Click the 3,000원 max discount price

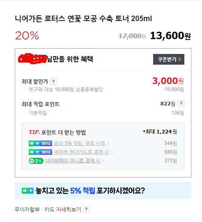(x=168, y=81)
